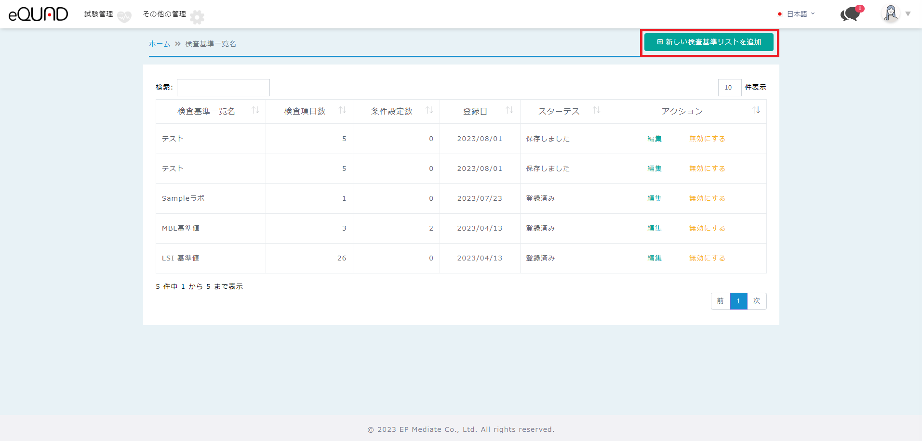This screenshot has height=441, width=922.
Task: Click the user avatar icon
Action: [890, 13]
